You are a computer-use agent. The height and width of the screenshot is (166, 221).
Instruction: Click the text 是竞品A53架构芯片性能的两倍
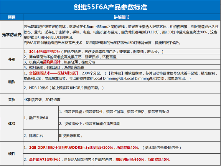click(88, 160)
